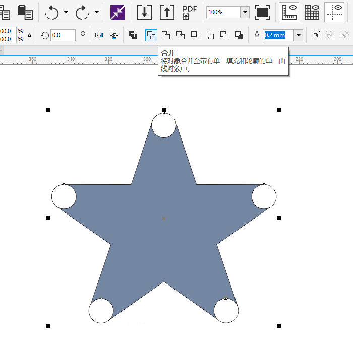Toggle the show rulers button

(x=289, y=12)
